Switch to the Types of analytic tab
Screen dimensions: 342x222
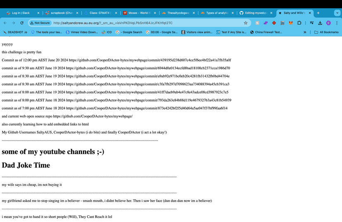tap(217, 13)
